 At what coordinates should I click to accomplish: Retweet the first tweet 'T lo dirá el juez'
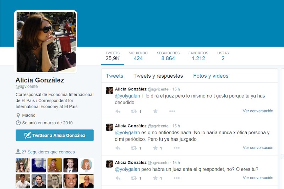click(x=134, y=111)
